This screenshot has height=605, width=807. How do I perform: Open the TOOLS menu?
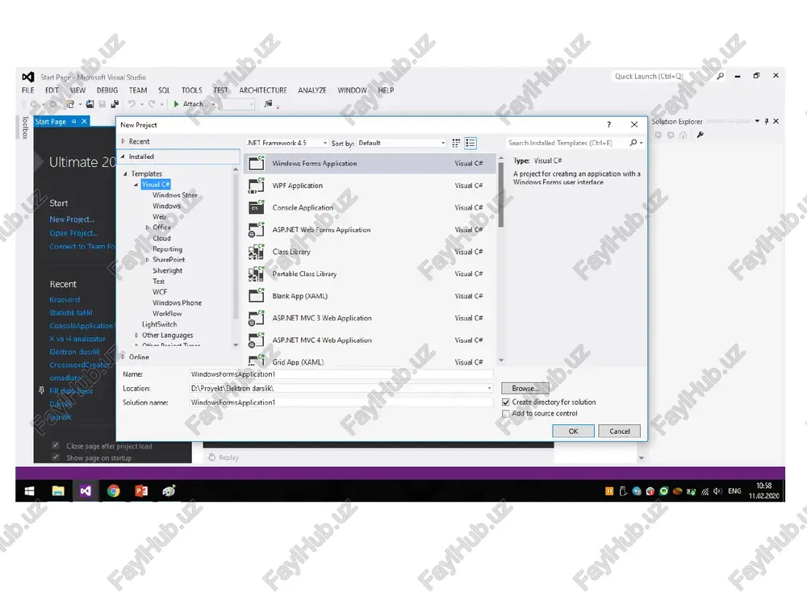[191, 90]
